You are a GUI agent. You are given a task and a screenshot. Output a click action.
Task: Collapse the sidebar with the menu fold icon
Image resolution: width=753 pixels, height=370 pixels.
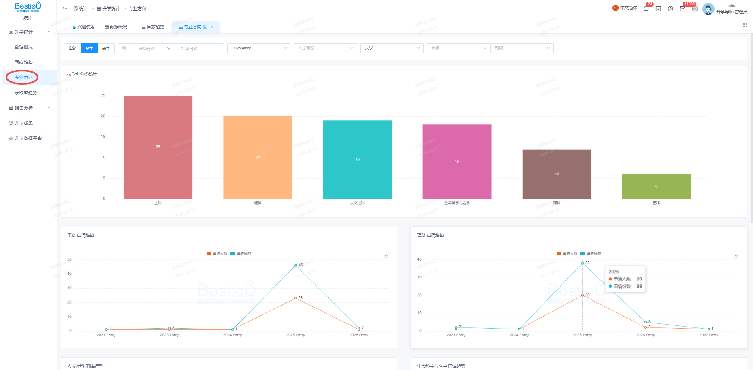(65, 9)
